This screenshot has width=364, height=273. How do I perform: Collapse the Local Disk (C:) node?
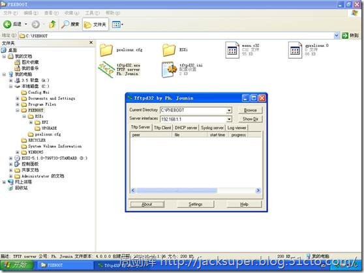[x=10, y=86]
